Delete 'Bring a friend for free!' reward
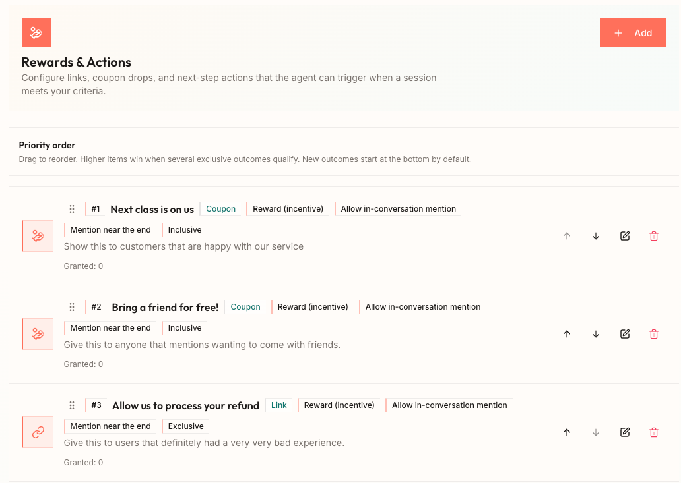 [x=654, y=334]
